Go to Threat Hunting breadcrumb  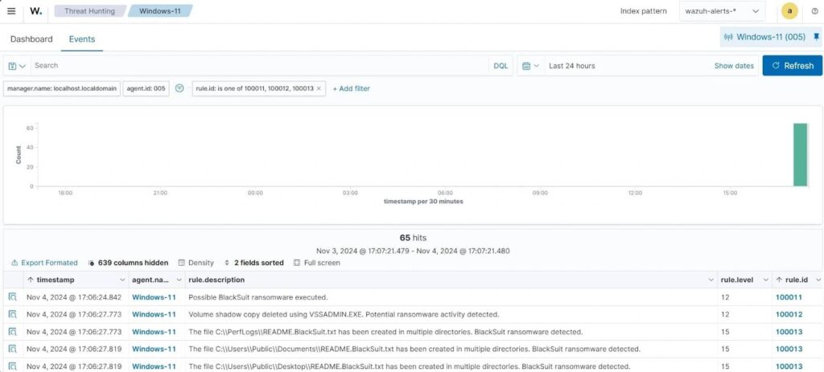[x=89, y=11]
